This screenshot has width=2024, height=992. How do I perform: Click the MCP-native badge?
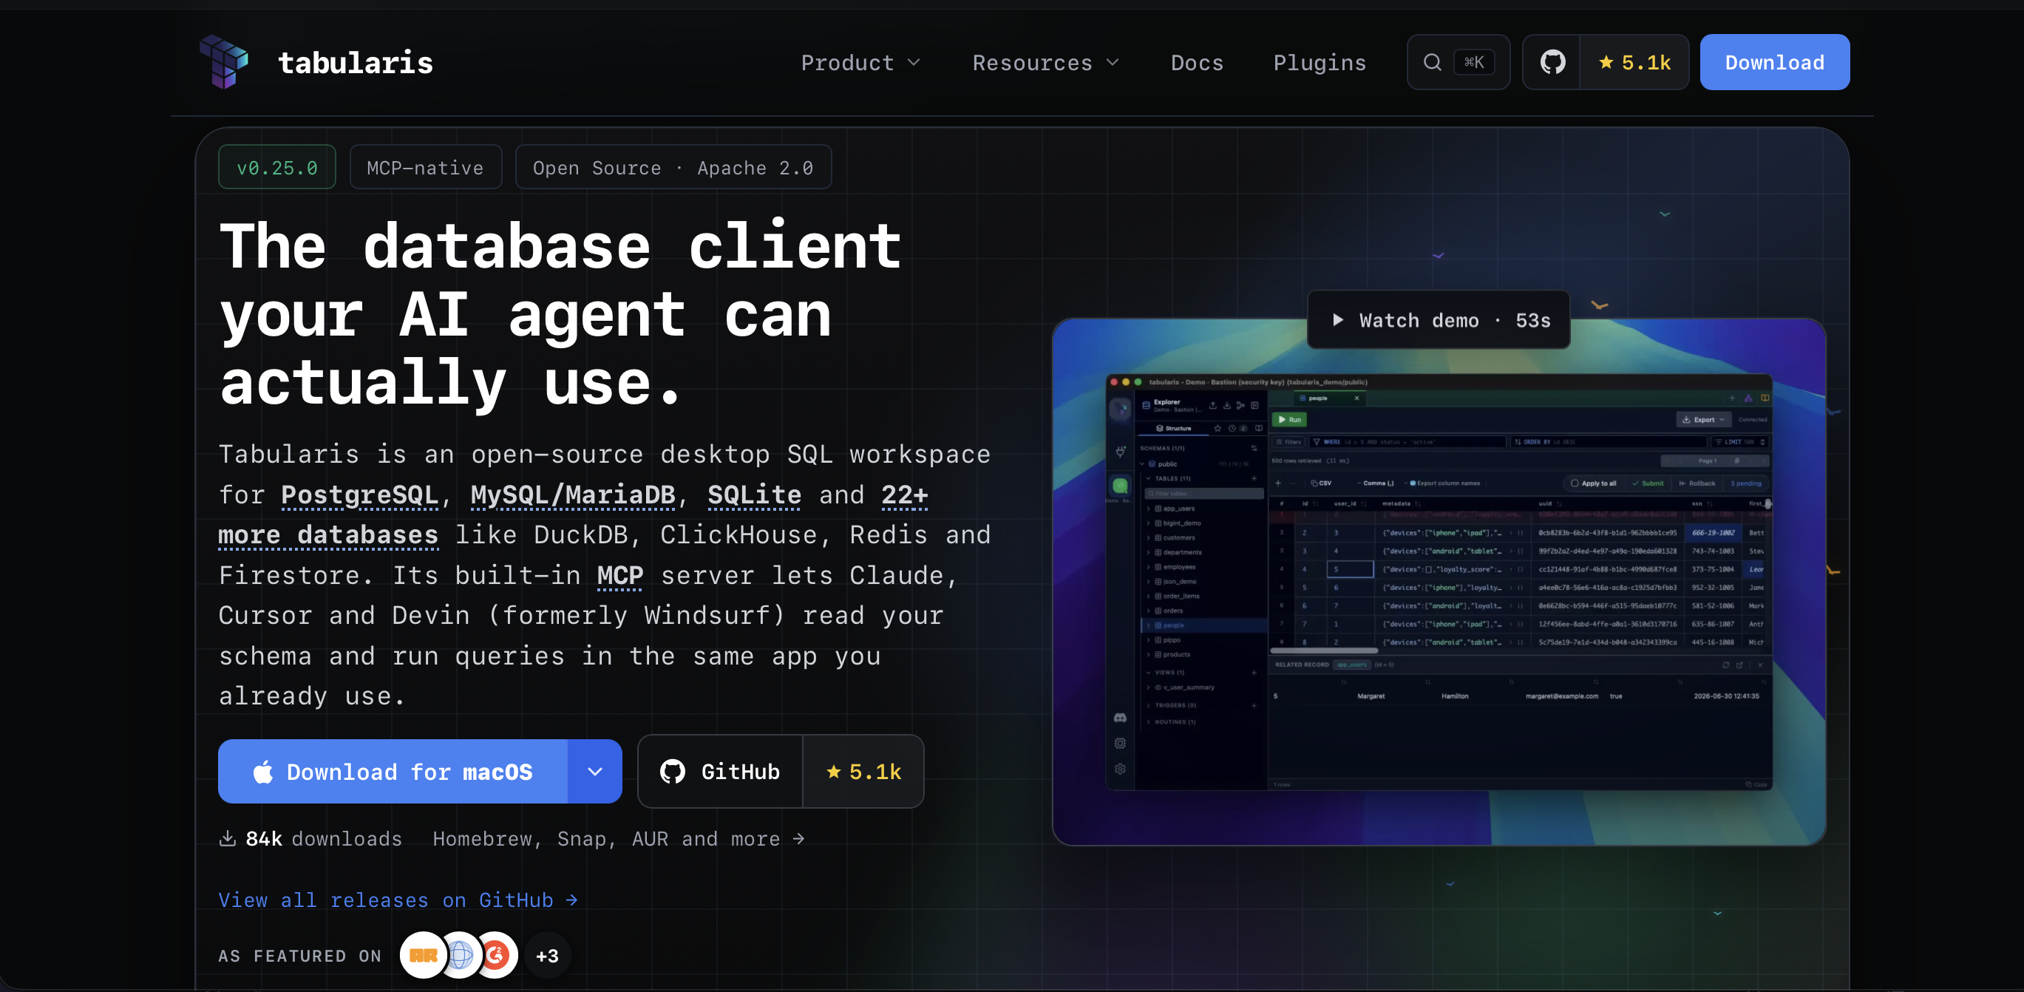425,167
